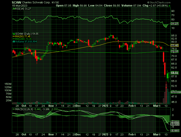Click the Low 54.54 value
The height and width of the screenshot is (137, 181).
(x=95, y=5)
